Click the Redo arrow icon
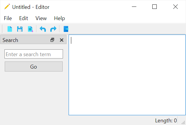186x125 pixels. point(53,29)
